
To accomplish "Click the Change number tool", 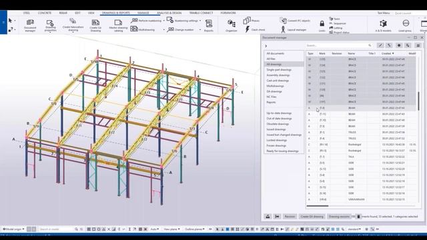I will click(181, 29).
